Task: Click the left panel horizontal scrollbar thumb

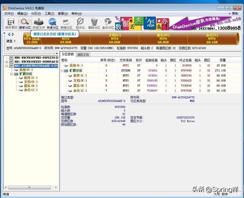Action: pyautogui.click(x=29, y=187)
